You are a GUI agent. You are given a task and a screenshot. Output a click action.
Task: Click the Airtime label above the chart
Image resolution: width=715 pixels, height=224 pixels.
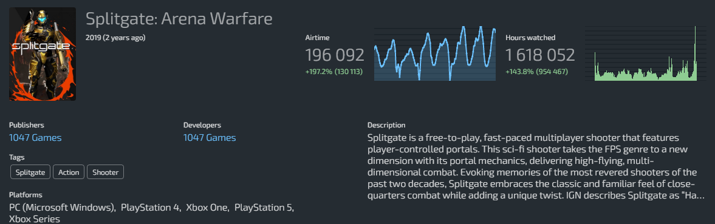click(317, 38)
